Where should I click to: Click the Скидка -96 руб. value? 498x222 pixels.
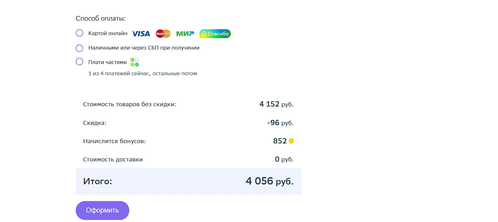pos(280,123)
